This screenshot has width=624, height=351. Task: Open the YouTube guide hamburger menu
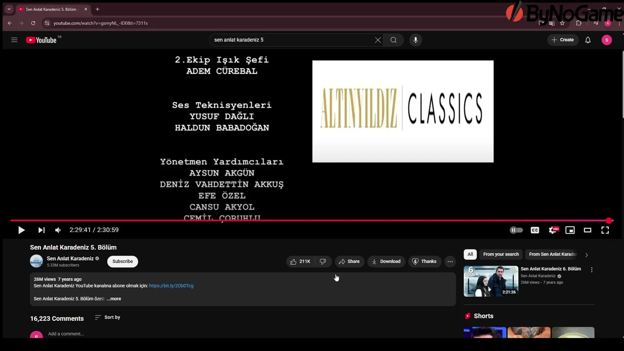[14, 40]
